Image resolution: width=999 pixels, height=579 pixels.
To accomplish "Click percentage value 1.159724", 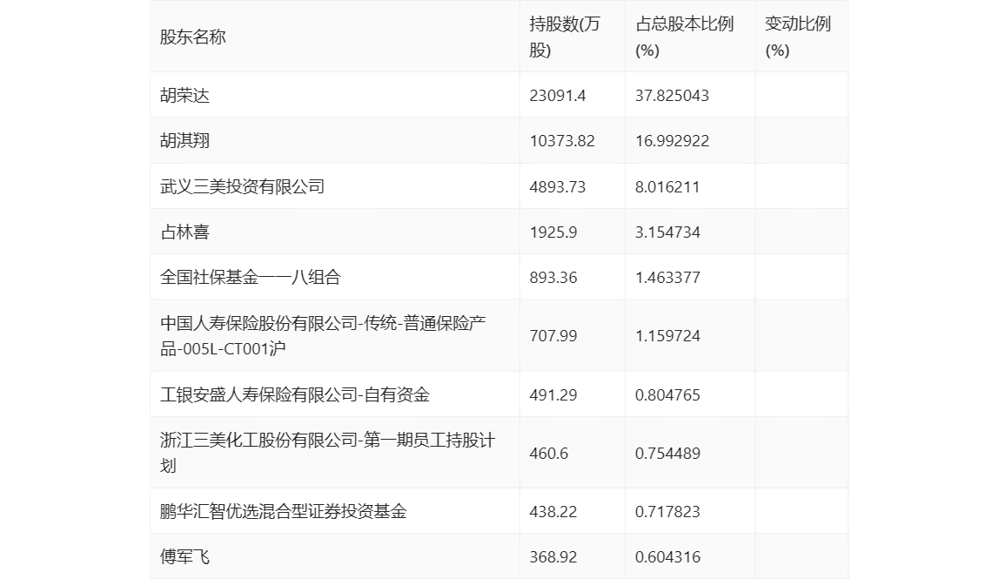I will tap(667, 336).
